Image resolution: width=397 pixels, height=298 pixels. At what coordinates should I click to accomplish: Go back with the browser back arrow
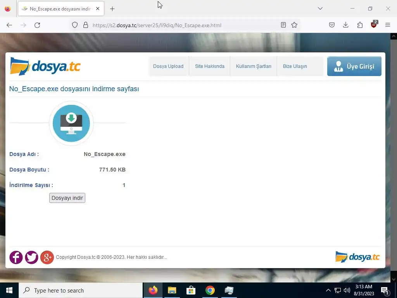(x=9, y=25)
